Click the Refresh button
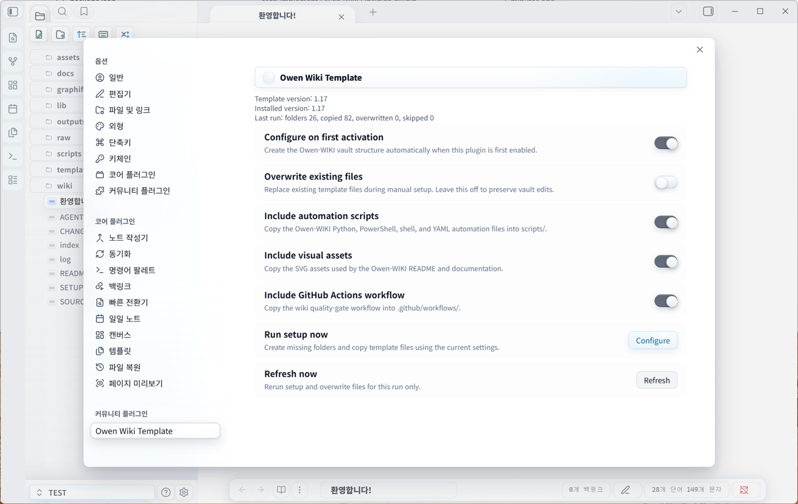The width and height of the screenshot is (798, 504). click(x=657, y=380)
